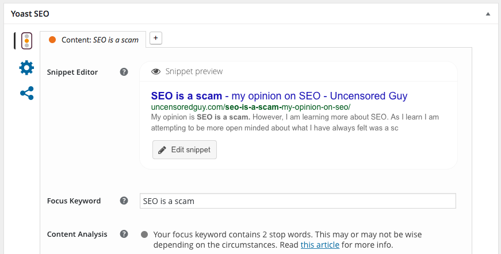
Task: Collapse the Yoast SEO panel with arrow
Action: coord(488,14)
